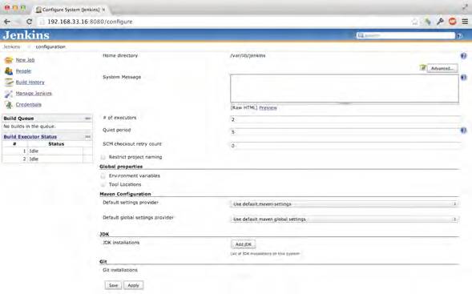Click the Jenkins breadcrumb

click(11, 46)
